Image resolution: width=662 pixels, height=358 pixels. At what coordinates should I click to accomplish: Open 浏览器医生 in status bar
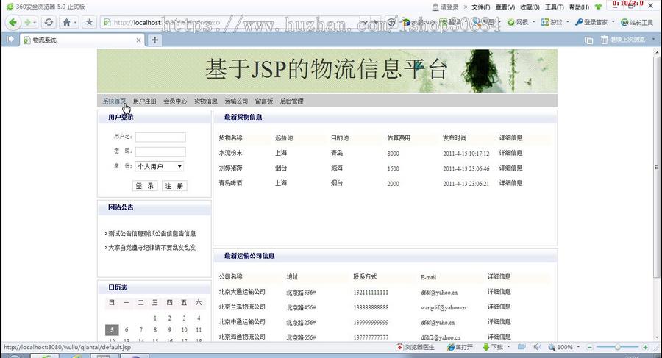[415, 347]
